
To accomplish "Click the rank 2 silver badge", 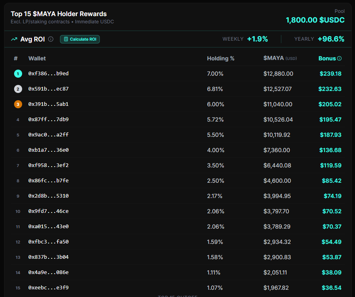I will pyautogui.click(x=18, y=89).
